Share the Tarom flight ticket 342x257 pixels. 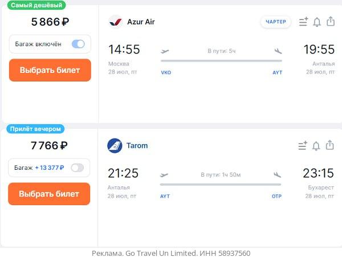[x=329, y=145]
